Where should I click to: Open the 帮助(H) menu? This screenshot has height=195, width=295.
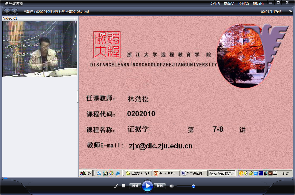tap(258, 3)
